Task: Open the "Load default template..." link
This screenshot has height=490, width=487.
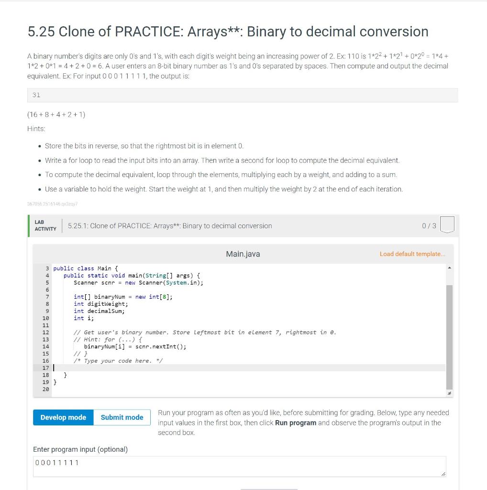Action: [x=412, y=254]
